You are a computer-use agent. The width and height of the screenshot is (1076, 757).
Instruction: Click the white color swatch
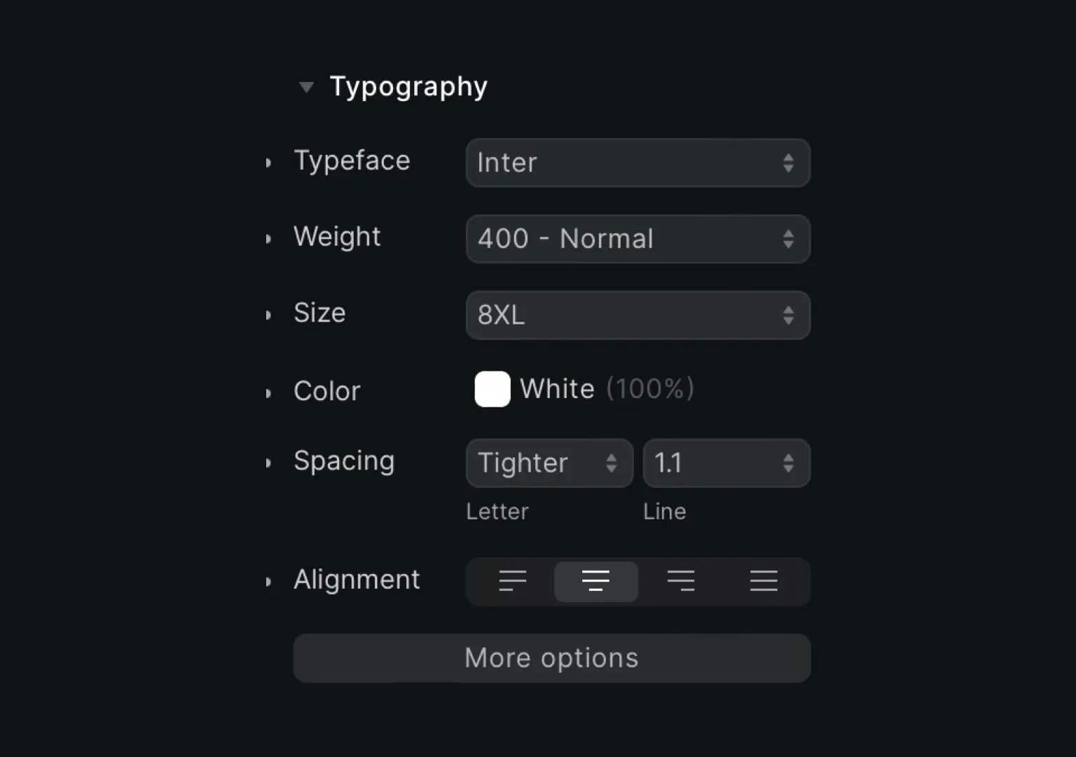[492, 389]
